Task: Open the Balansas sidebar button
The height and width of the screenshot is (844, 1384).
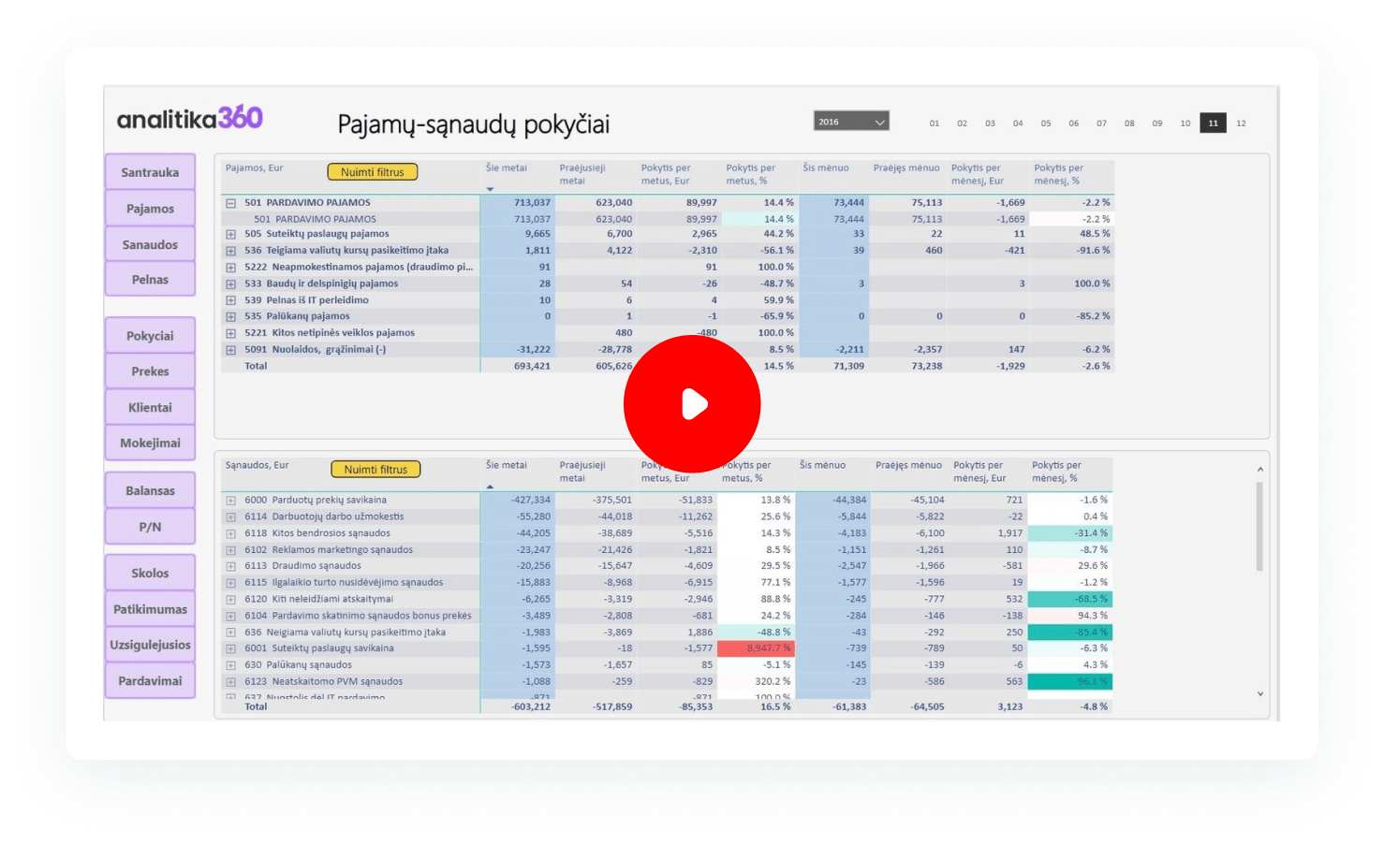Action: tap(150, 490)
